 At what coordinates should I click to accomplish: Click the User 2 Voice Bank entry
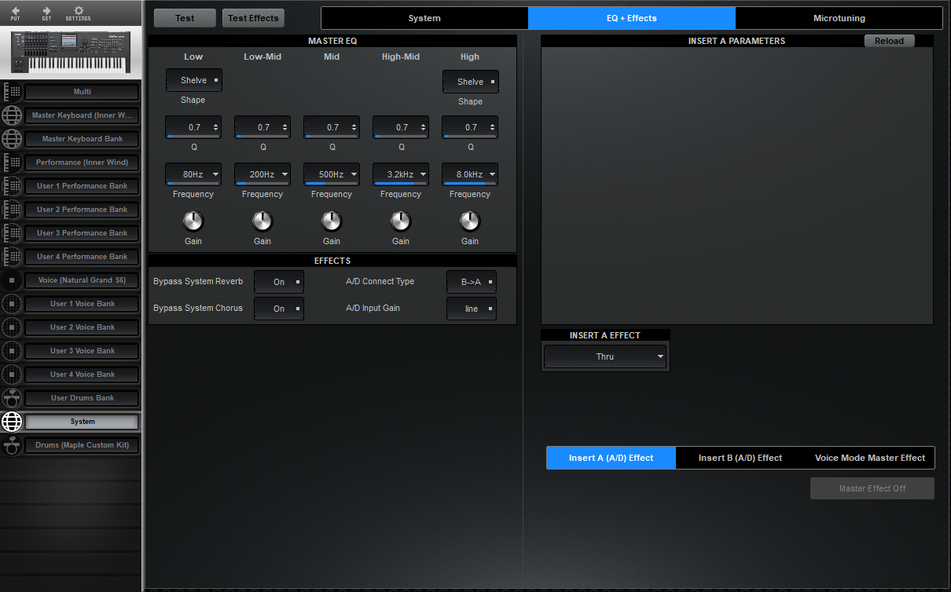click(x=82, y=327)
